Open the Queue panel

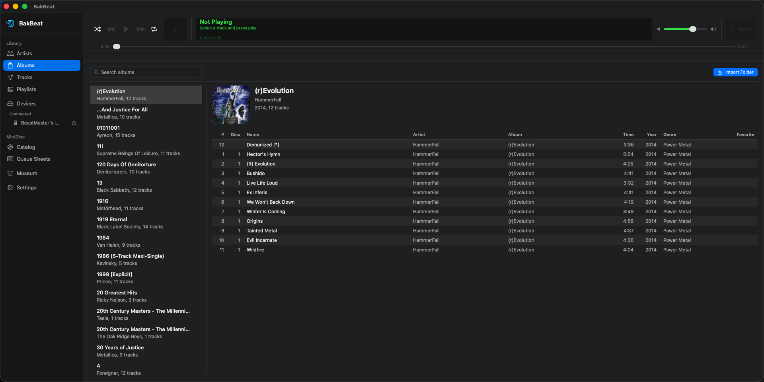pyautogui.click(x=742, y=29)
